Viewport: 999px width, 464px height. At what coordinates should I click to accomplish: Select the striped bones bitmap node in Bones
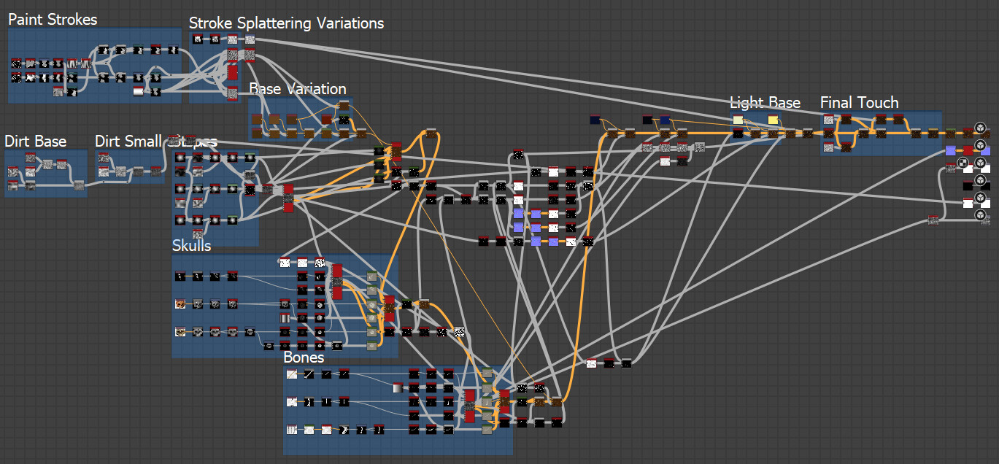point(292,430)
